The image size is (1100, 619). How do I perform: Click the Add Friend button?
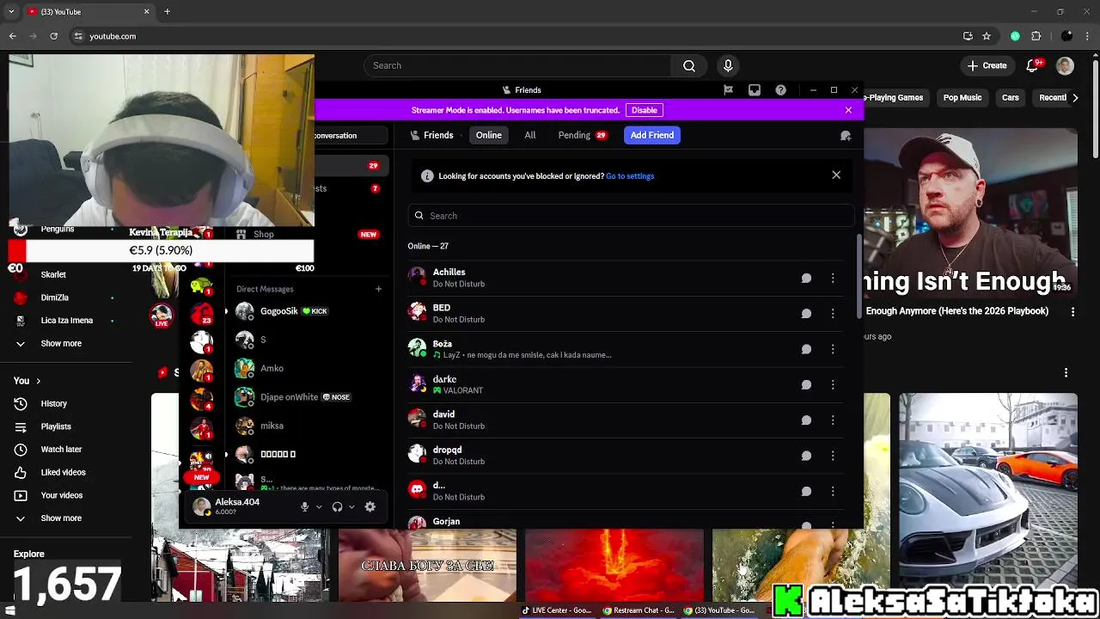click(x=652, y=135)
